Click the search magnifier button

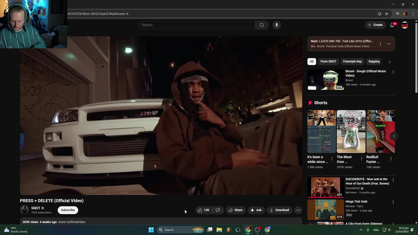point(262,25)
